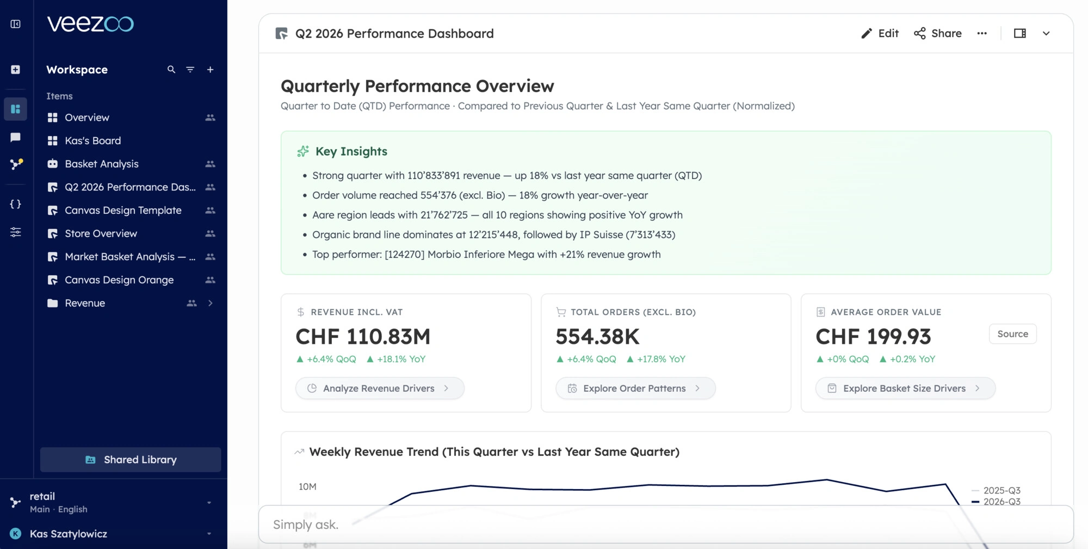The width and height of the screenshot is (1088, 549).
Task: Open the Kas Szatylowicz user menu dropdown
Action: [209, 534]
